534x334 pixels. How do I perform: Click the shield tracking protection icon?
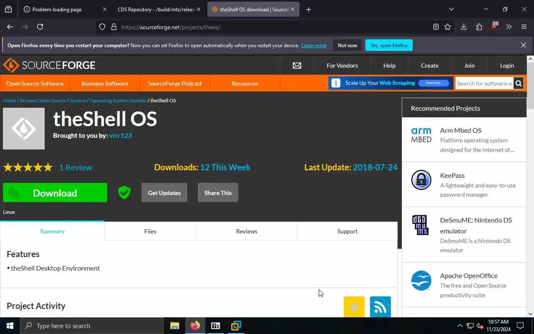tap(102, 27)
